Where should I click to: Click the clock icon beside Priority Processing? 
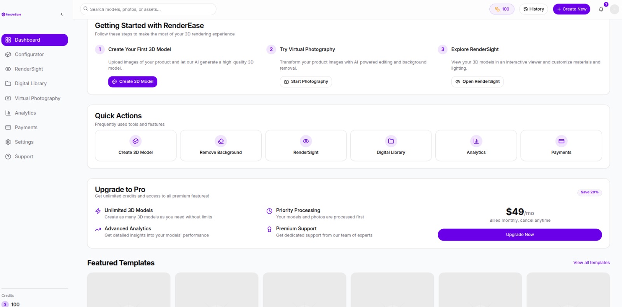[269, 211]
